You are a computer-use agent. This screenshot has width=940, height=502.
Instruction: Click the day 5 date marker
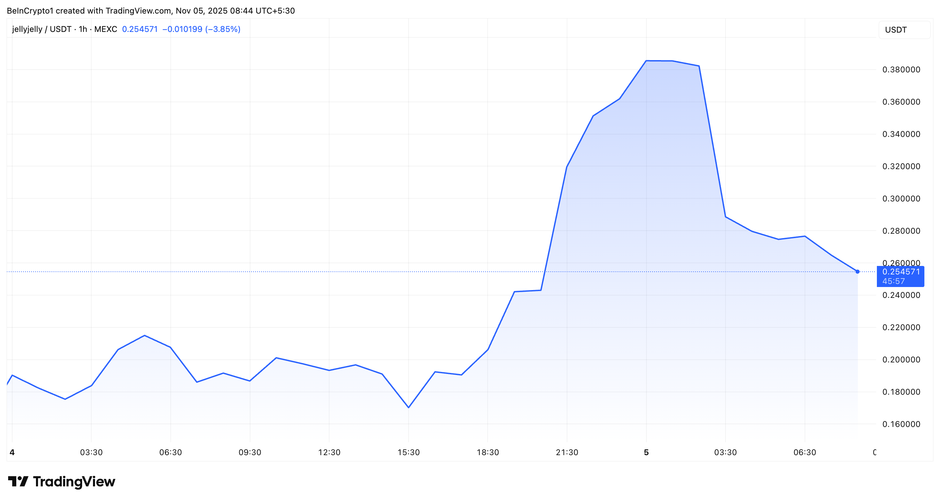[646, 452]
